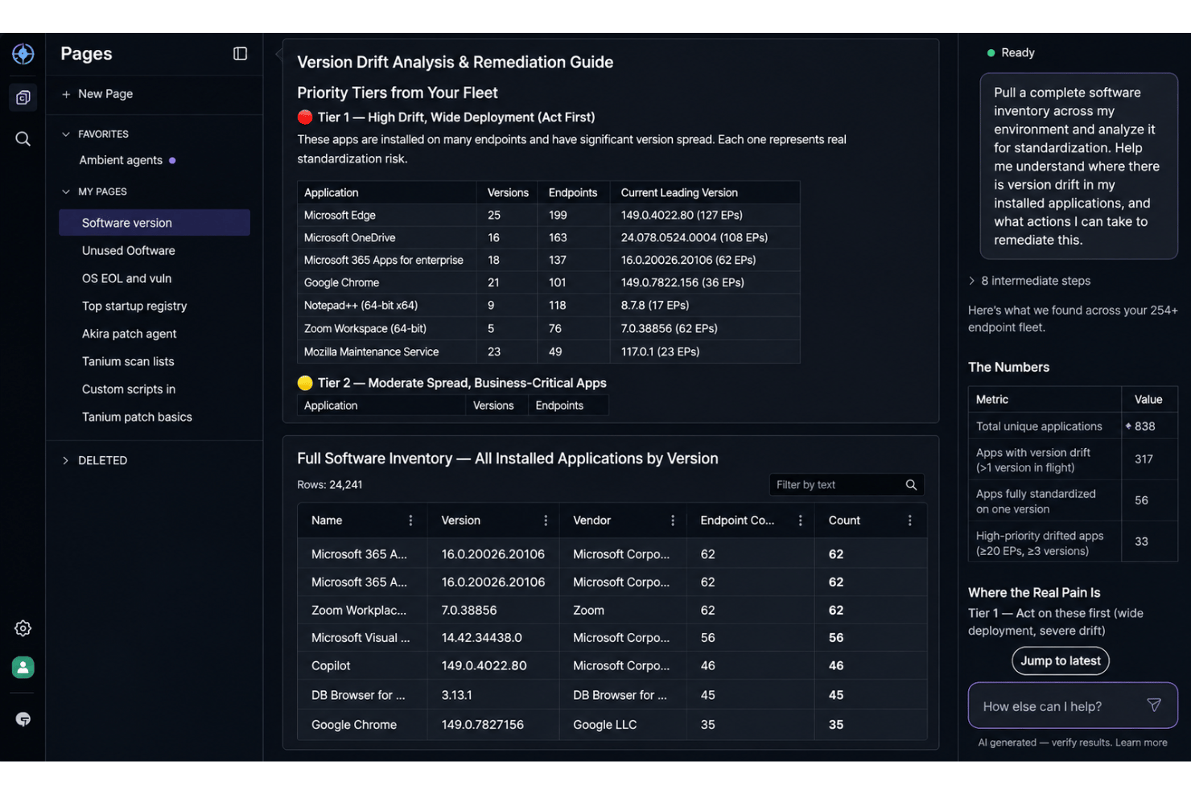Open the search icon in the left rail
Viewport: 1191px width, 794px height.
click(23, 139)
